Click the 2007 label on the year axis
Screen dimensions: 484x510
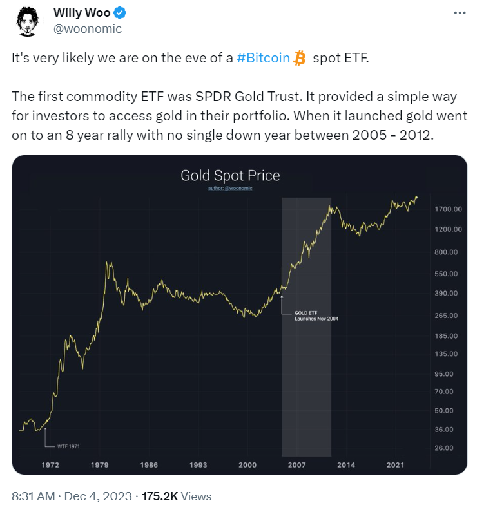296,464
